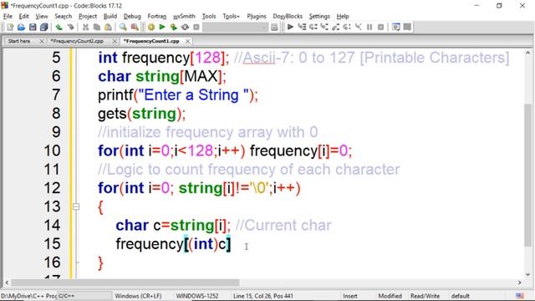This screenshot has width=535, height=301.
Task: Click the icon beside the build target box
Action: [x=274, y=27]
